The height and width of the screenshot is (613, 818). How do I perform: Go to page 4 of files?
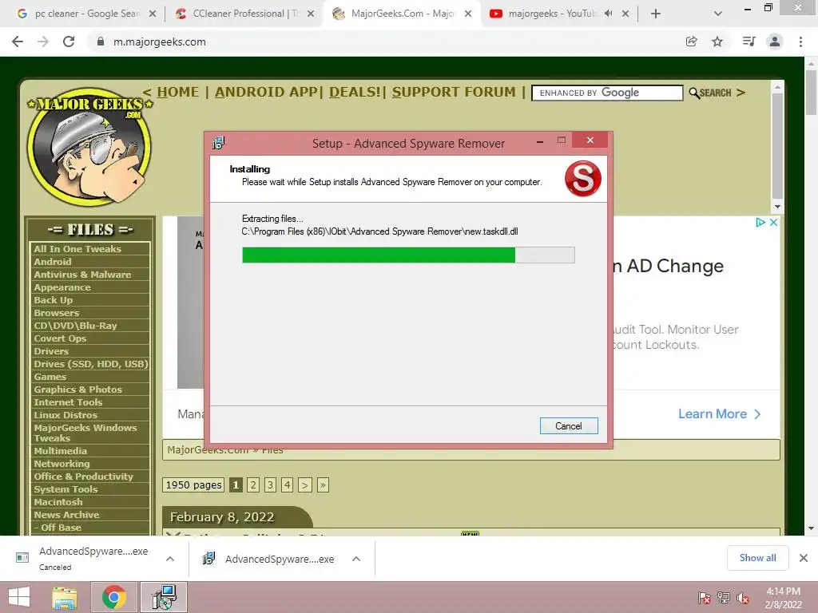[x=288, y=485]
